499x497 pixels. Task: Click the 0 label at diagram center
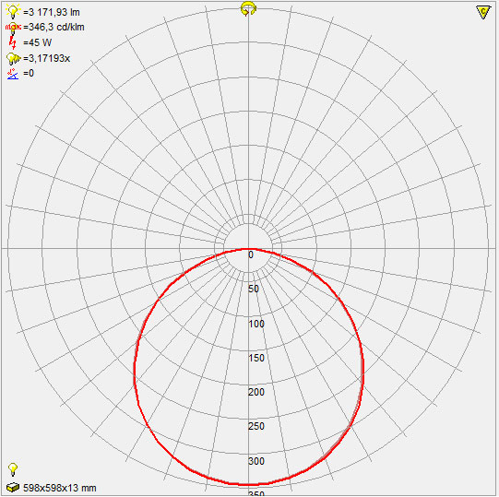[251, 254]
